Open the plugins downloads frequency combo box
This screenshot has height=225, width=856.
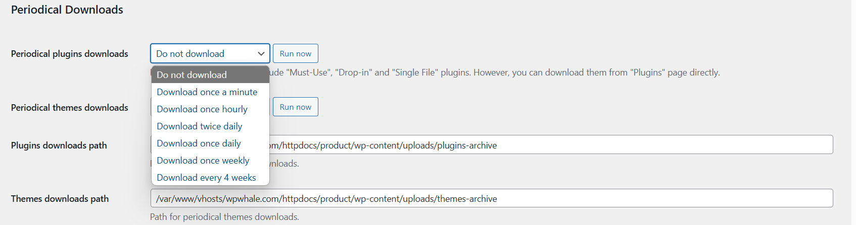[x=210, y=53]
